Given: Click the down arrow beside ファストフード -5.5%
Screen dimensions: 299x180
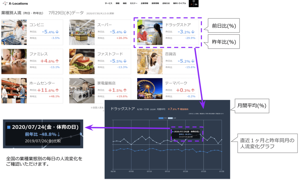Looking at the screenshot, I should click(x=125, y=61).
